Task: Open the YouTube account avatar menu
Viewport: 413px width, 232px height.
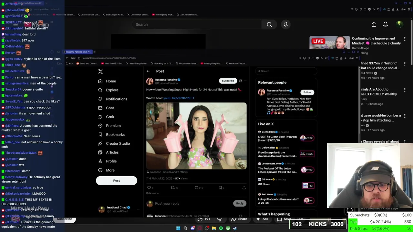Action: (399, 24)
